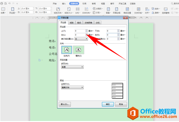Viewport: 179px width, 122px height.
Task: Click the gutter width (G) input field
Action: click(x=112, y=39)
